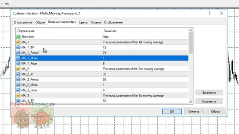Select the 3rd moving average description cell
Image resolution: width=239 pixels, height=134 pixels.
pos(145,95)
